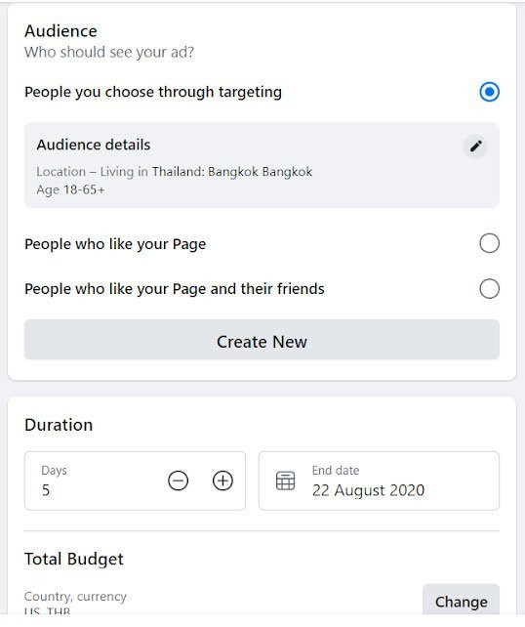Screen dimensions: 525x627
Task: Increase duration days with the plus icon
Action: point(222,481)
